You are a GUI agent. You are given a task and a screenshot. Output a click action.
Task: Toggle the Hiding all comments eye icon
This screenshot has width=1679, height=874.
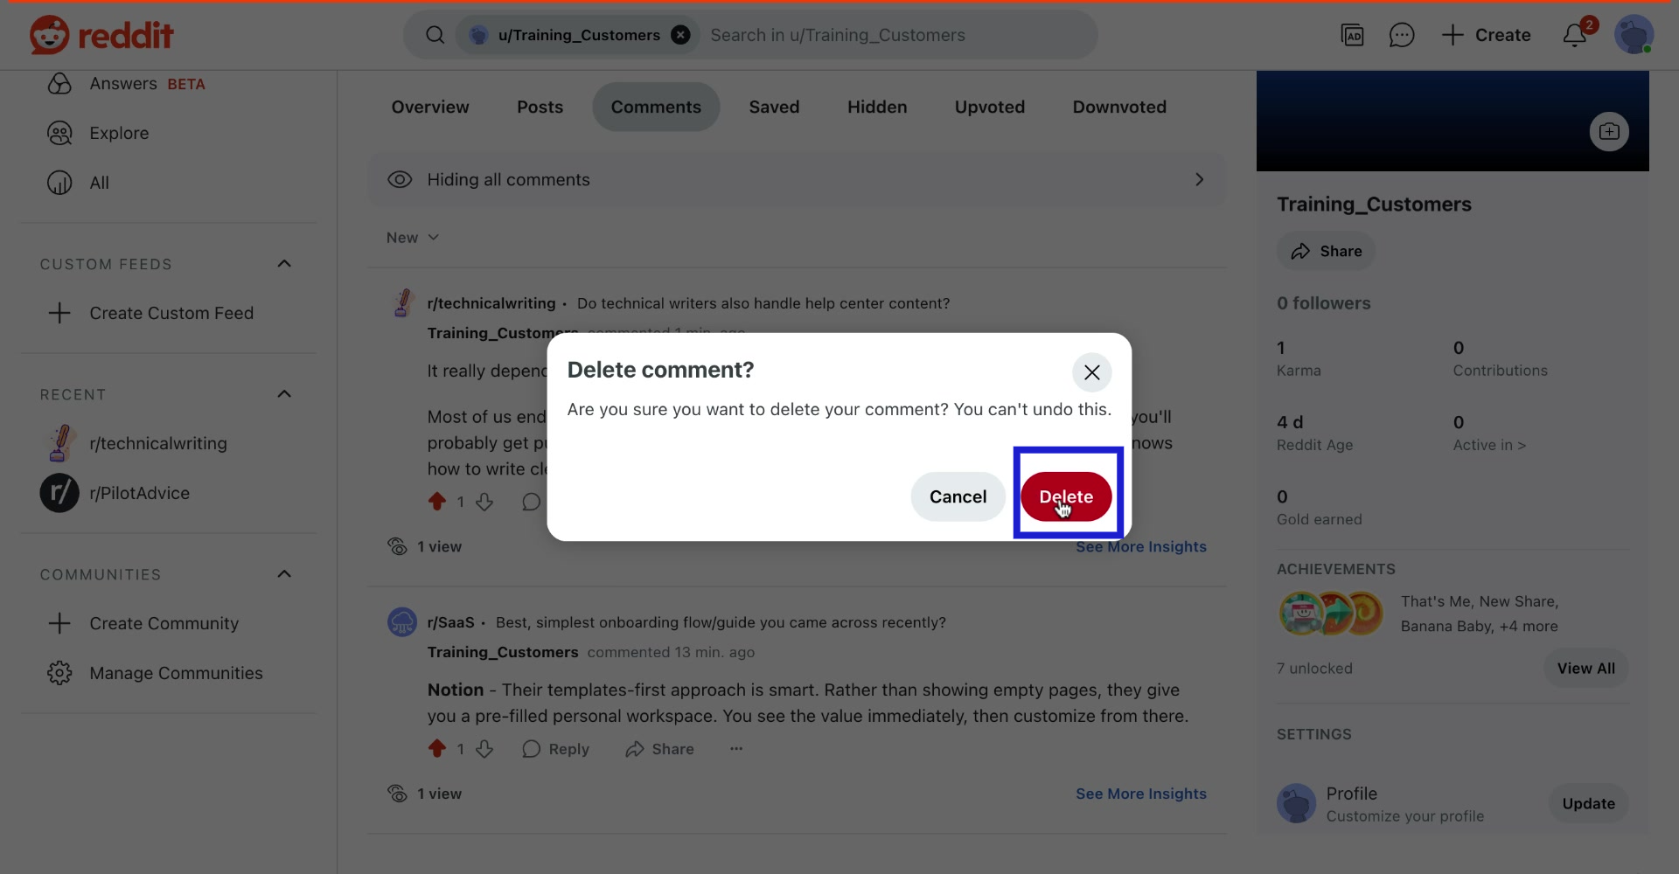coord(400,179)
